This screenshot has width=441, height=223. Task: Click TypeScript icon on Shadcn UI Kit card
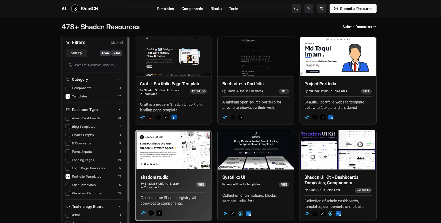(339, 214)
